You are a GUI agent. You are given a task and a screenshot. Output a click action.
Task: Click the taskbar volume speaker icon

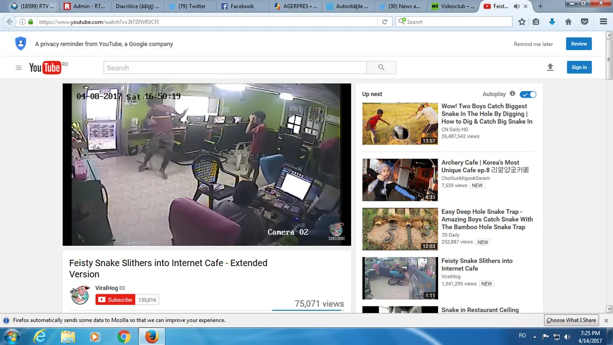click(x=567, y=336)
